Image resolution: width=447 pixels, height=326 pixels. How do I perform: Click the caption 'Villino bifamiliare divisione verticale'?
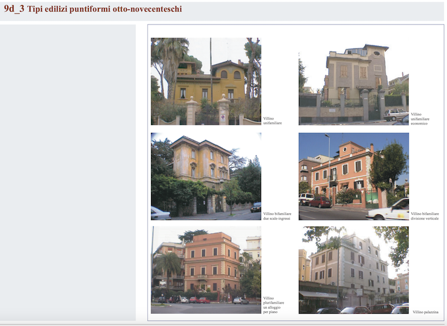click(x=425, y=216)
